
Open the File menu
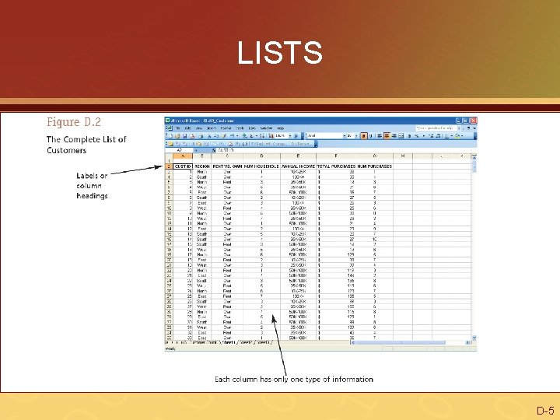click(178, 128)
